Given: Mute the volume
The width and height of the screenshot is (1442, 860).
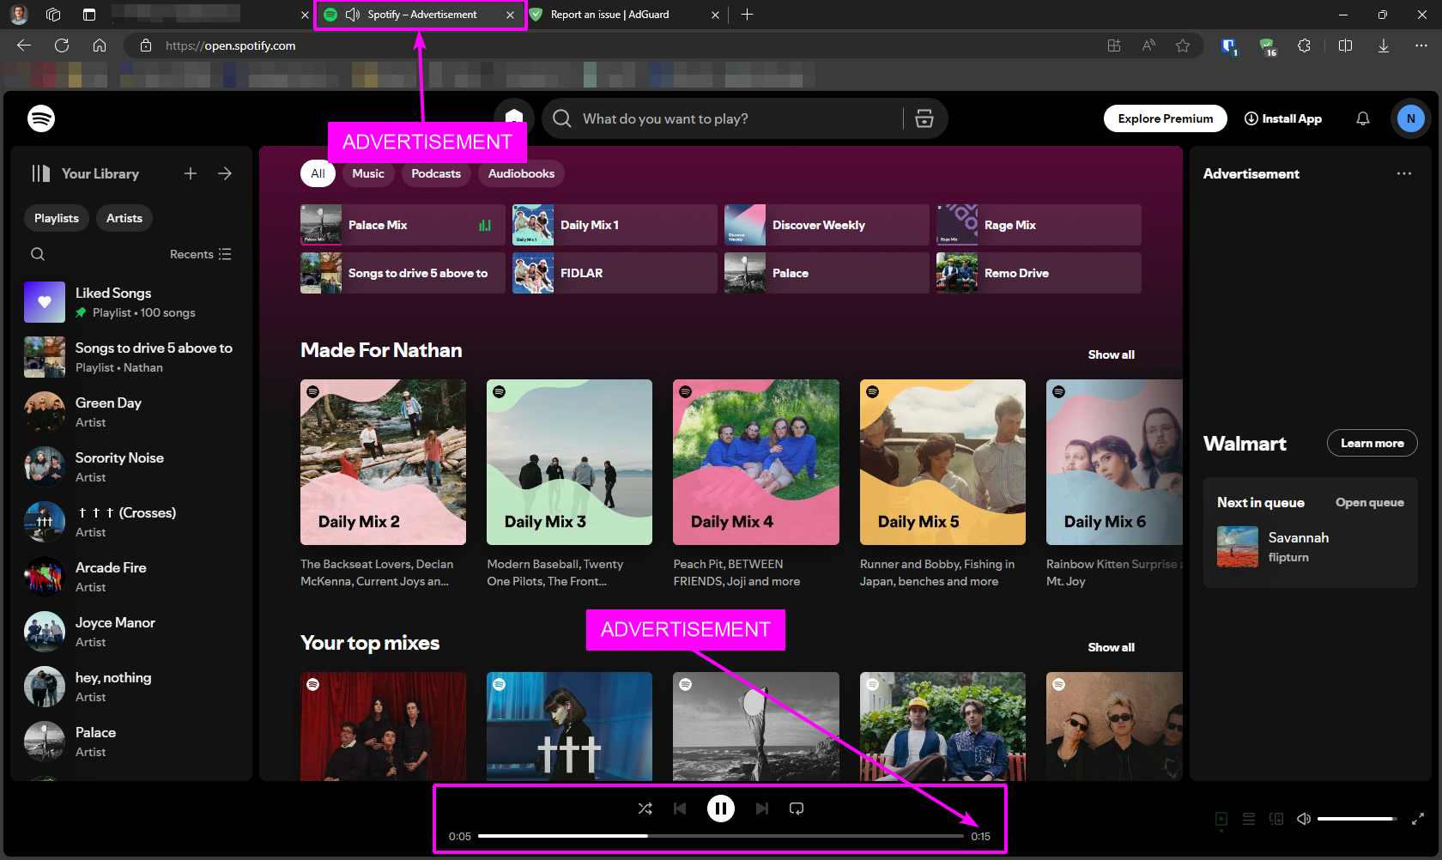Looking at the screenshot, I should pos(1304,819).
